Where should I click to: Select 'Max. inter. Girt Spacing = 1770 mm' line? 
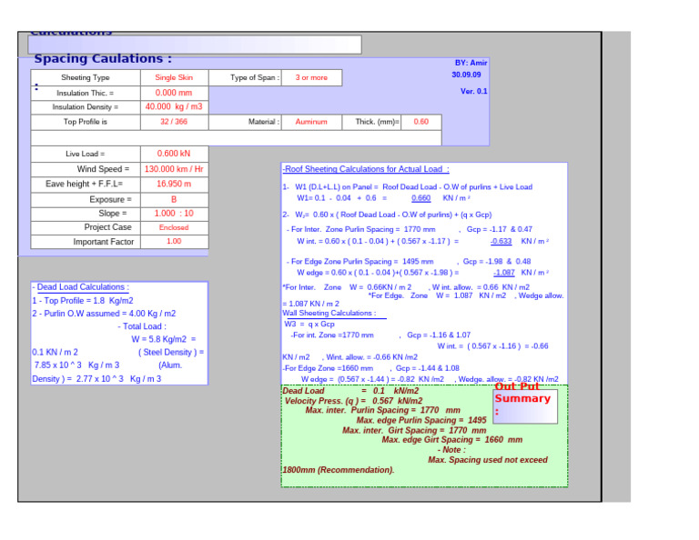[414, 431]
